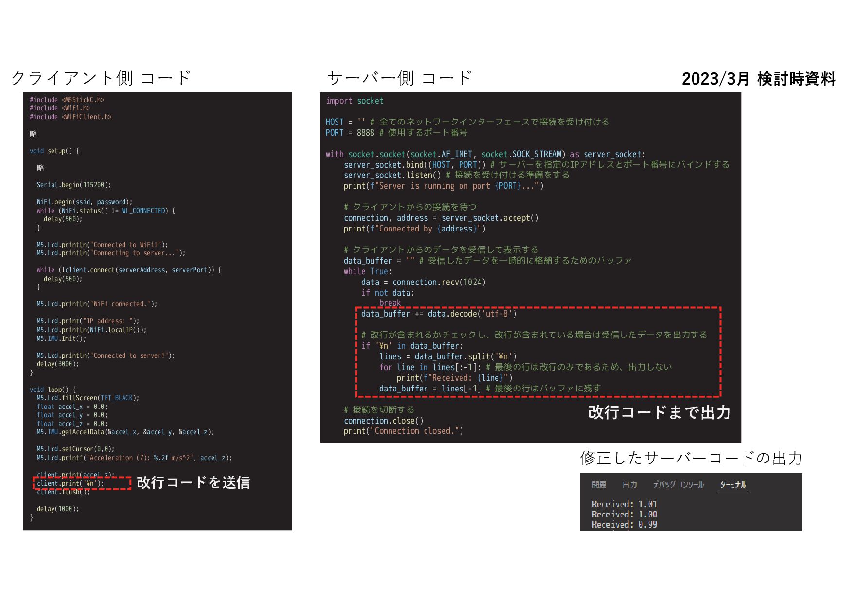
Task: Click the "lines = data_buffer.split('¥n')" line
Action: point(448,356)
